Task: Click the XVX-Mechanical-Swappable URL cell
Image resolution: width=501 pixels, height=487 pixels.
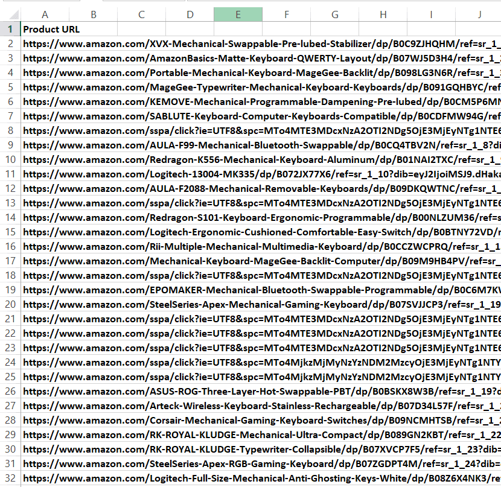Action: coord(261,43)
